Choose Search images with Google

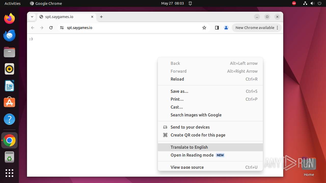point(210,115)
